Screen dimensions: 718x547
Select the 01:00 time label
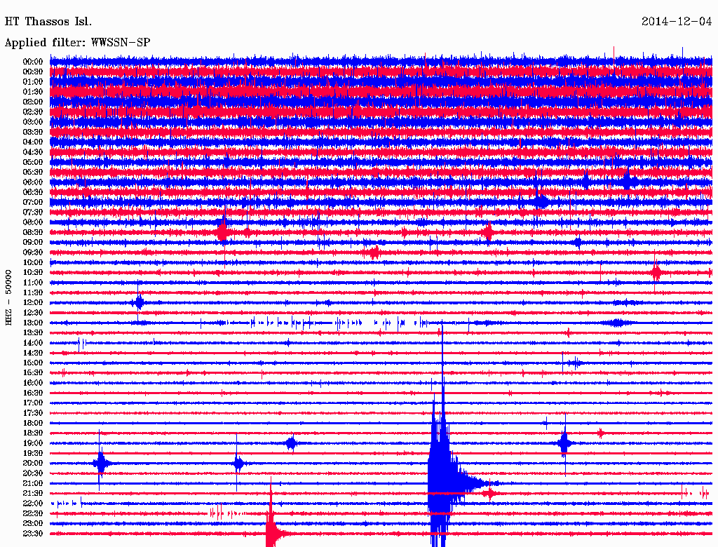(x=33, y=81)
